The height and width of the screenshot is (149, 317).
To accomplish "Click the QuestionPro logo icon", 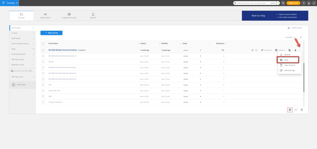I will [x=3, y=3].
